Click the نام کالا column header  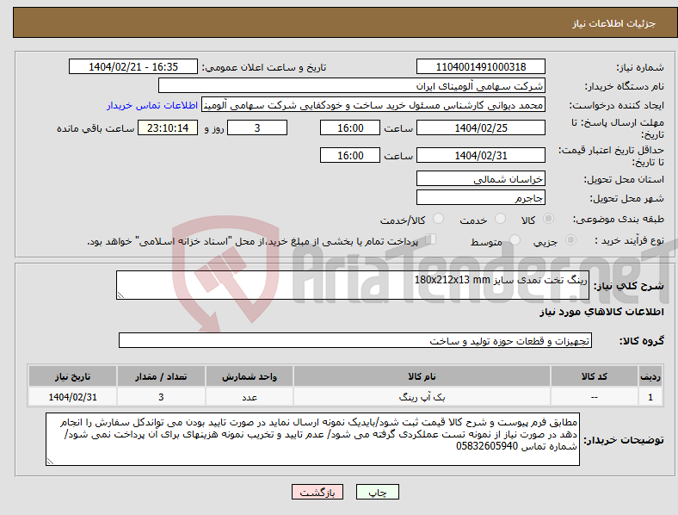tap(422, 376)
